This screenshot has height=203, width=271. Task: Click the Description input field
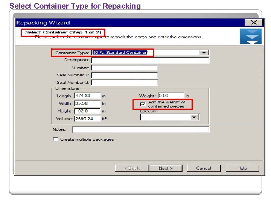tap(150, 60)
